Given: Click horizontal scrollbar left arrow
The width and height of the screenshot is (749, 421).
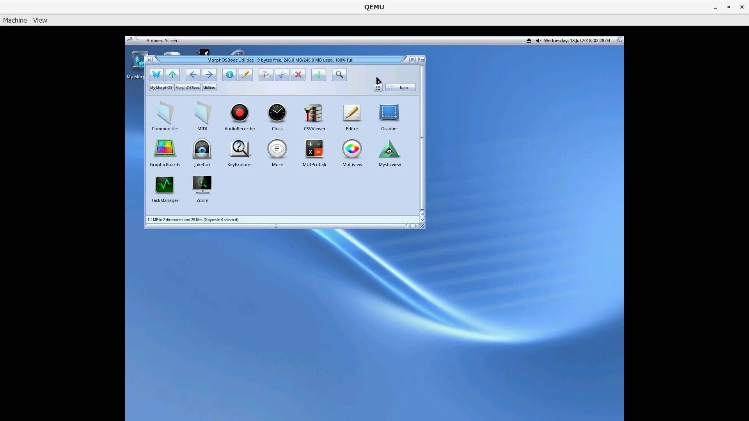Looking at the screenshot, I should point(410,226).
